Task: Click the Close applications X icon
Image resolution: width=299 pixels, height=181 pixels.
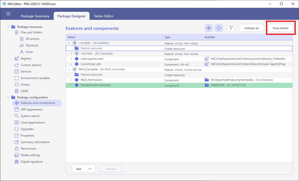Action: [x=17, y=123]
